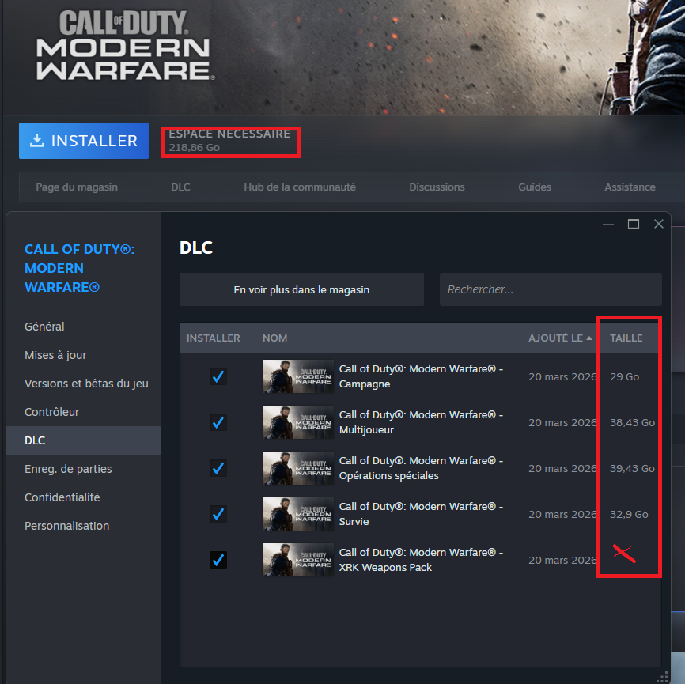The width and height of the screenshot is (685, 684).
Task: Uncheck the Multijoueur DLC checkbox
Action: 218,422
